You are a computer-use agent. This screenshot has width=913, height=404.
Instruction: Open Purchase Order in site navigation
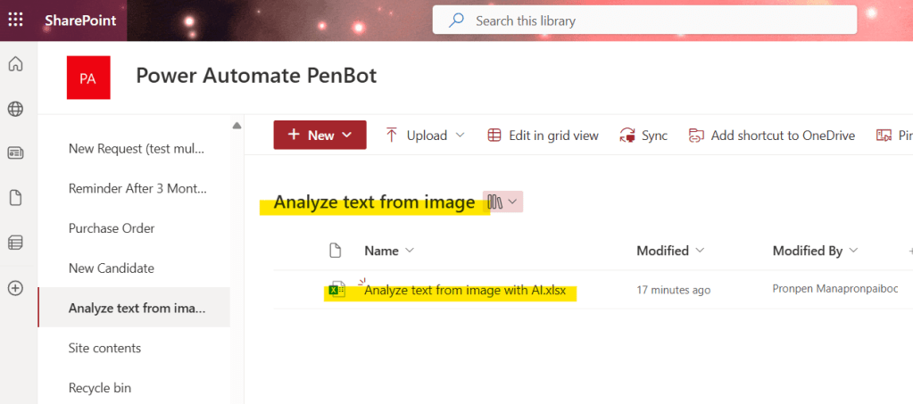click(112, 228)
